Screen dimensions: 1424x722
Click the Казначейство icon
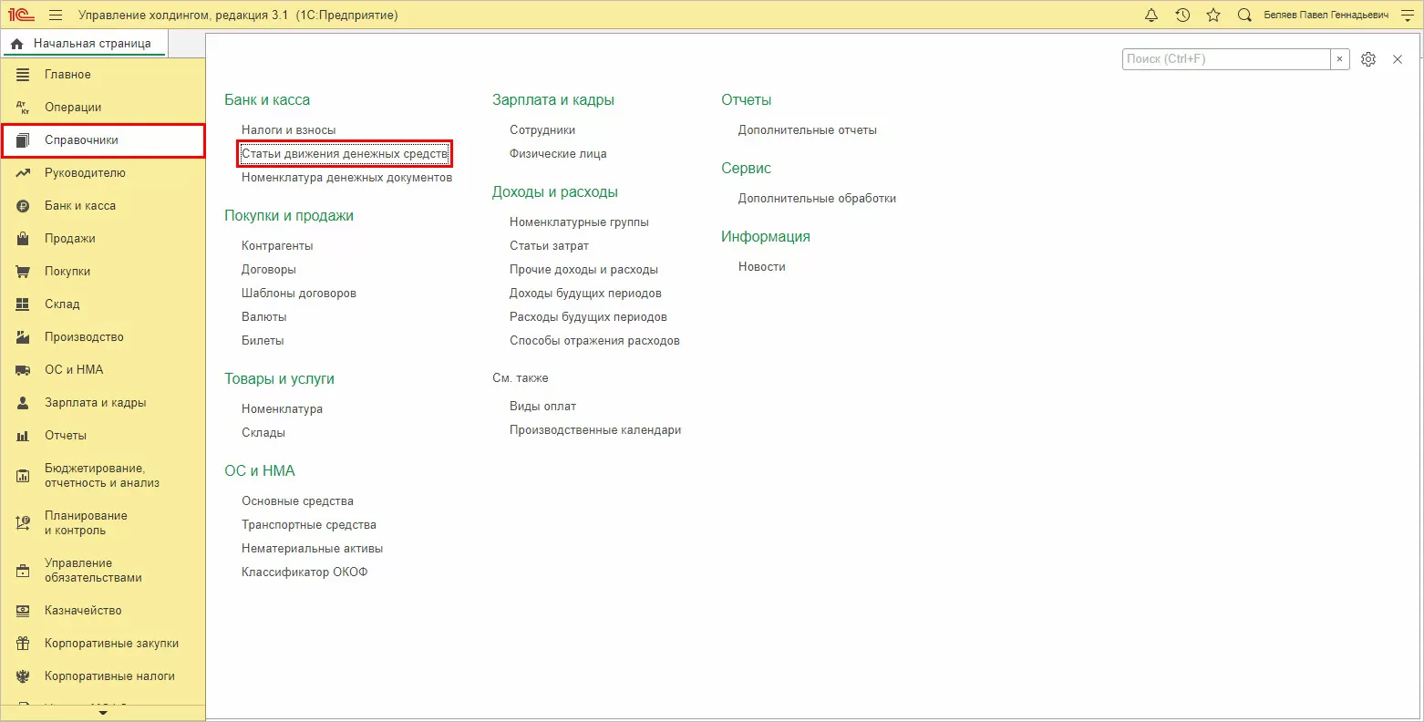point(24,611)
